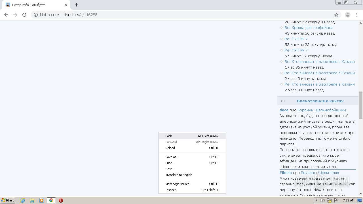363x204 pixels.
Task: Open the Chrome profile avatar
Action: coord(348,15)
